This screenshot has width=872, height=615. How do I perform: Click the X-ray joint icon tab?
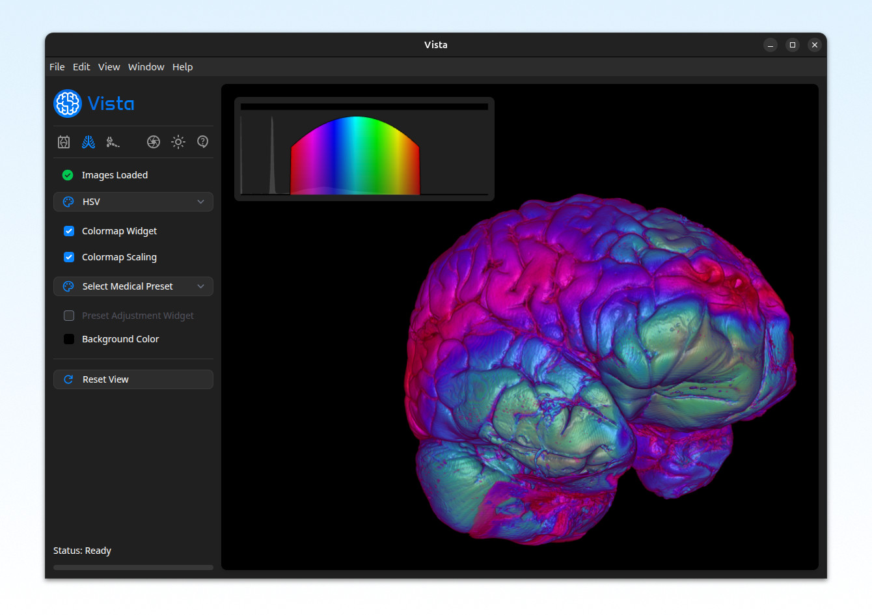[64, 142]
